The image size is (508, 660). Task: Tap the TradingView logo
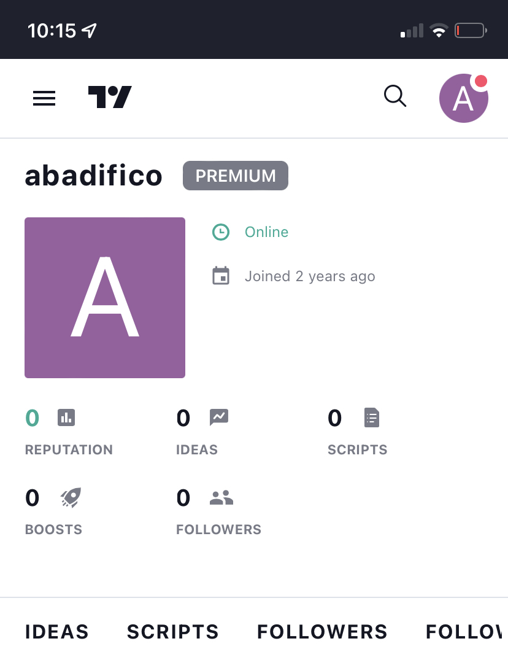110,97
